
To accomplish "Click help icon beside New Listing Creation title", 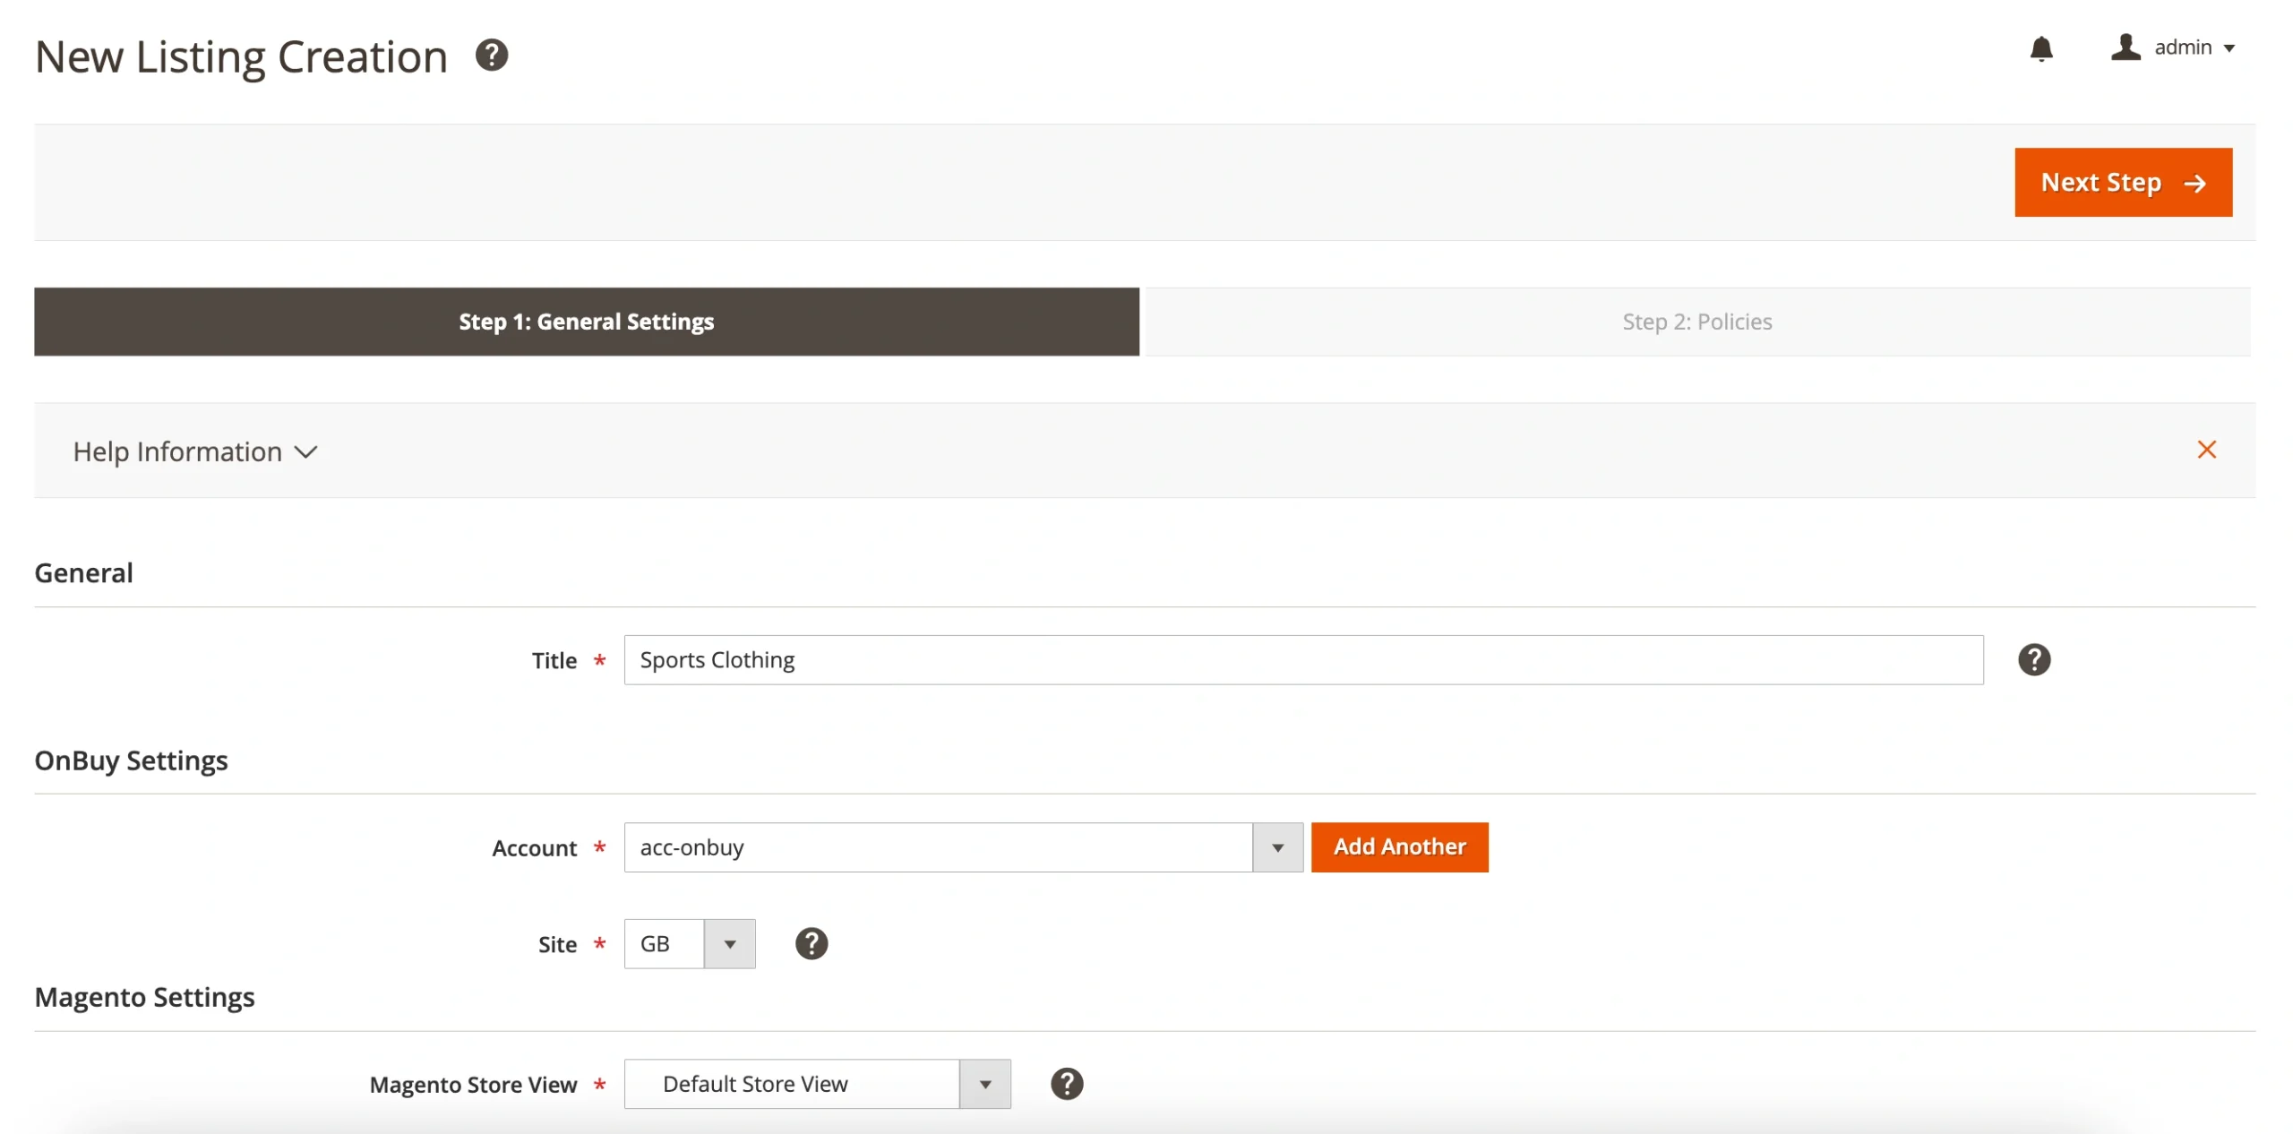I will click(491, 56).
